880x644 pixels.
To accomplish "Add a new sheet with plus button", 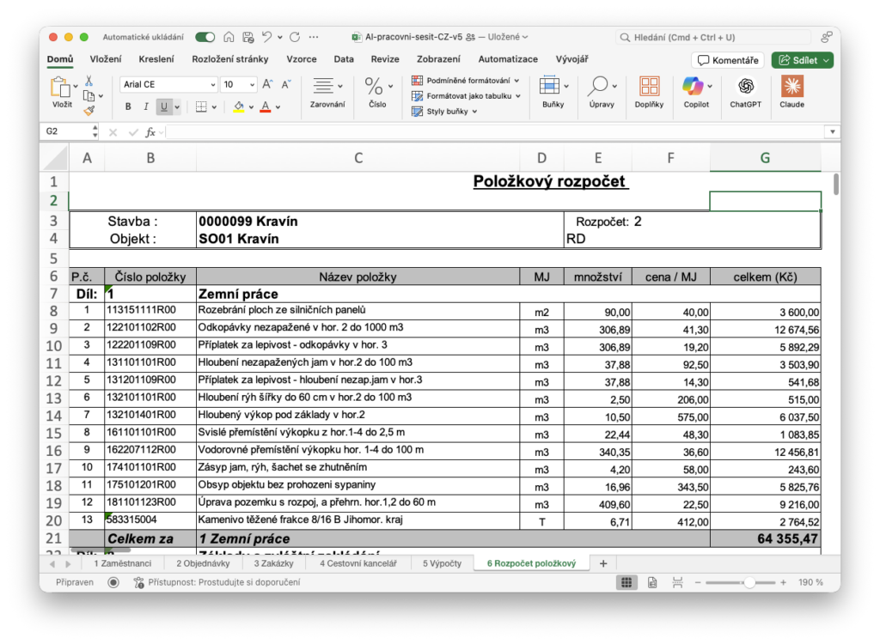I will [x=603, y=563].
